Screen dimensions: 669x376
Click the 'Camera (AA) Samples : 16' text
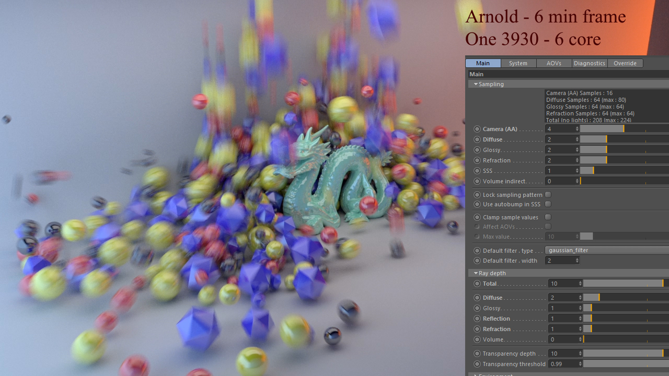point(579,93)
